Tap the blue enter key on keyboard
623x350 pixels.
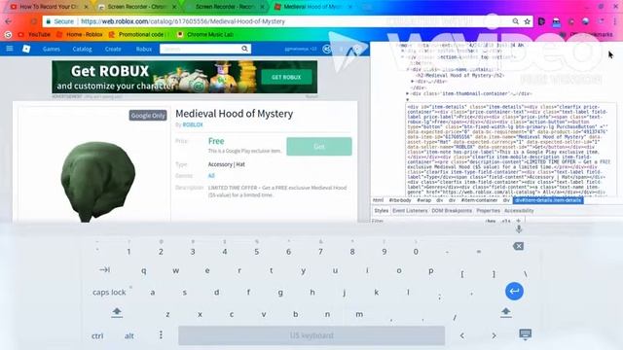pos(514,292)
